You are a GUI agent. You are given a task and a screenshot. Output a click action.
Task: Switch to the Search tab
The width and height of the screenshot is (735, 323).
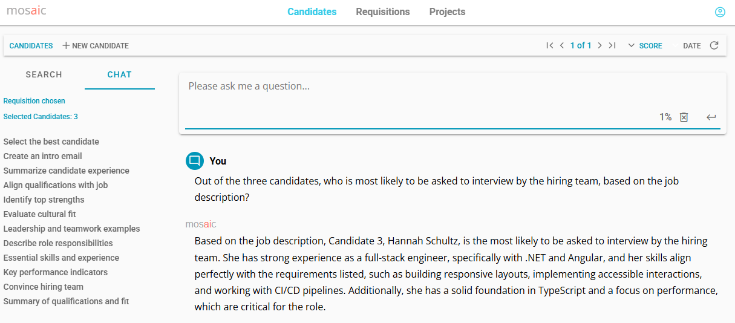(x=44, y=74)
